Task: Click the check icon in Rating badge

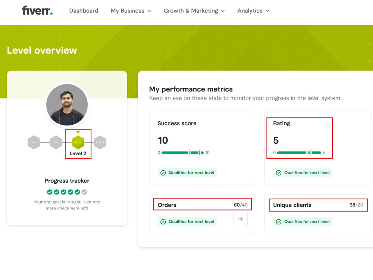Action: click(279, 173)
